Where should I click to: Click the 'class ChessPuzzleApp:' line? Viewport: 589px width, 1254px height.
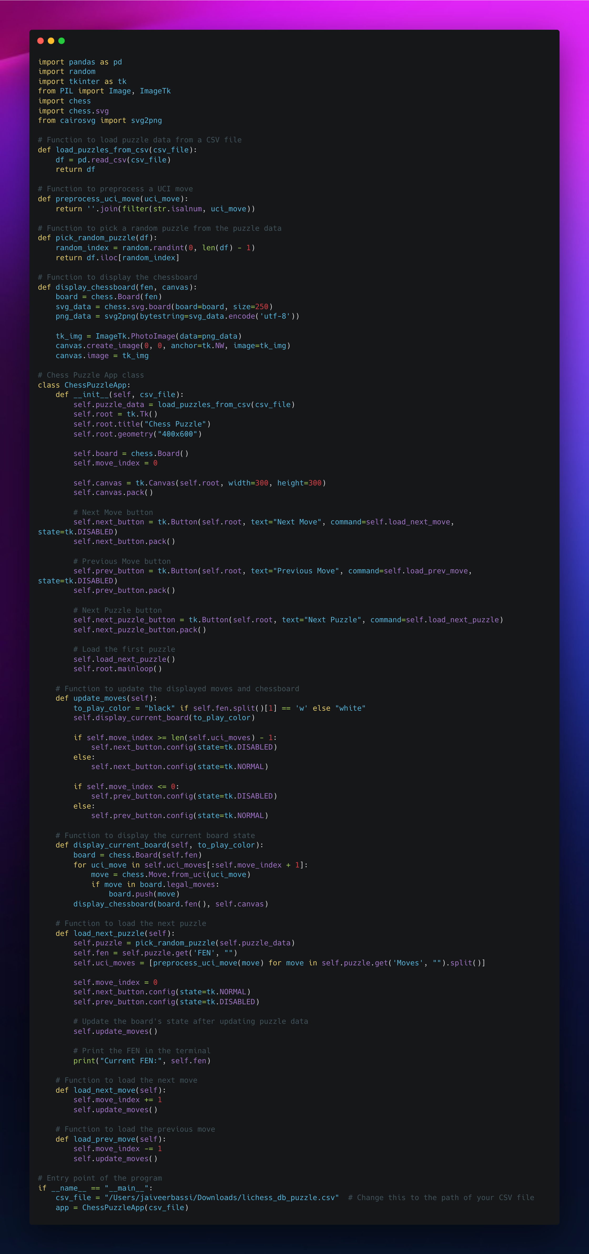point(84,385)
